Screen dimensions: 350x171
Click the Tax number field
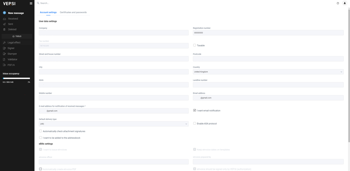pyautogui.click(x=114, y=46)
